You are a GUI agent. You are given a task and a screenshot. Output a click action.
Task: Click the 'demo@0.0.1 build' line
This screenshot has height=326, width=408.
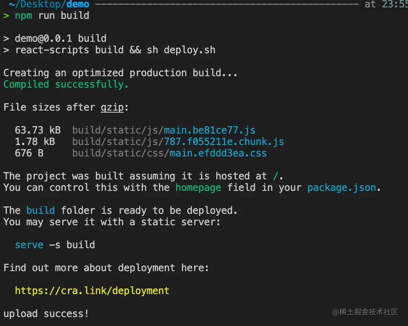pyautogui.click(x=61, y=38)
